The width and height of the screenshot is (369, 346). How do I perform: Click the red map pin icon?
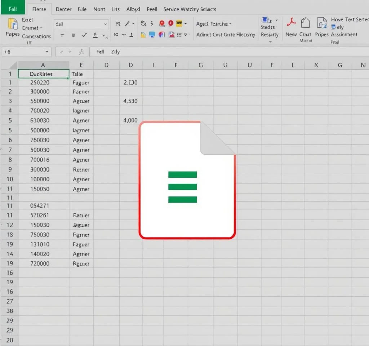click(171, 23)
